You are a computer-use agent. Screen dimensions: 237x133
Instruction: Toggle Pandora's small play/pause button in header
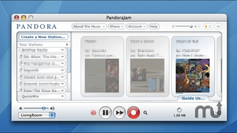point(208,27)
